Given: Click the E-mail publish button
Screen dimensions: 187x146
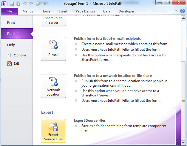Looking at the screenshot, I should (x=53, y=49).
